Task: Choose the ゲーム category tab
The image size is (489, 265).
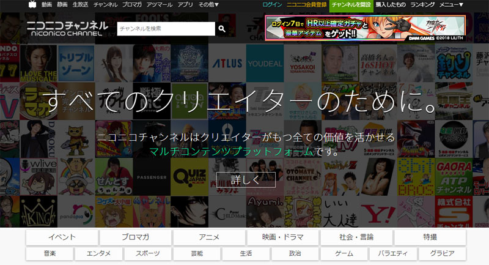Action: (x=344, y=253)
